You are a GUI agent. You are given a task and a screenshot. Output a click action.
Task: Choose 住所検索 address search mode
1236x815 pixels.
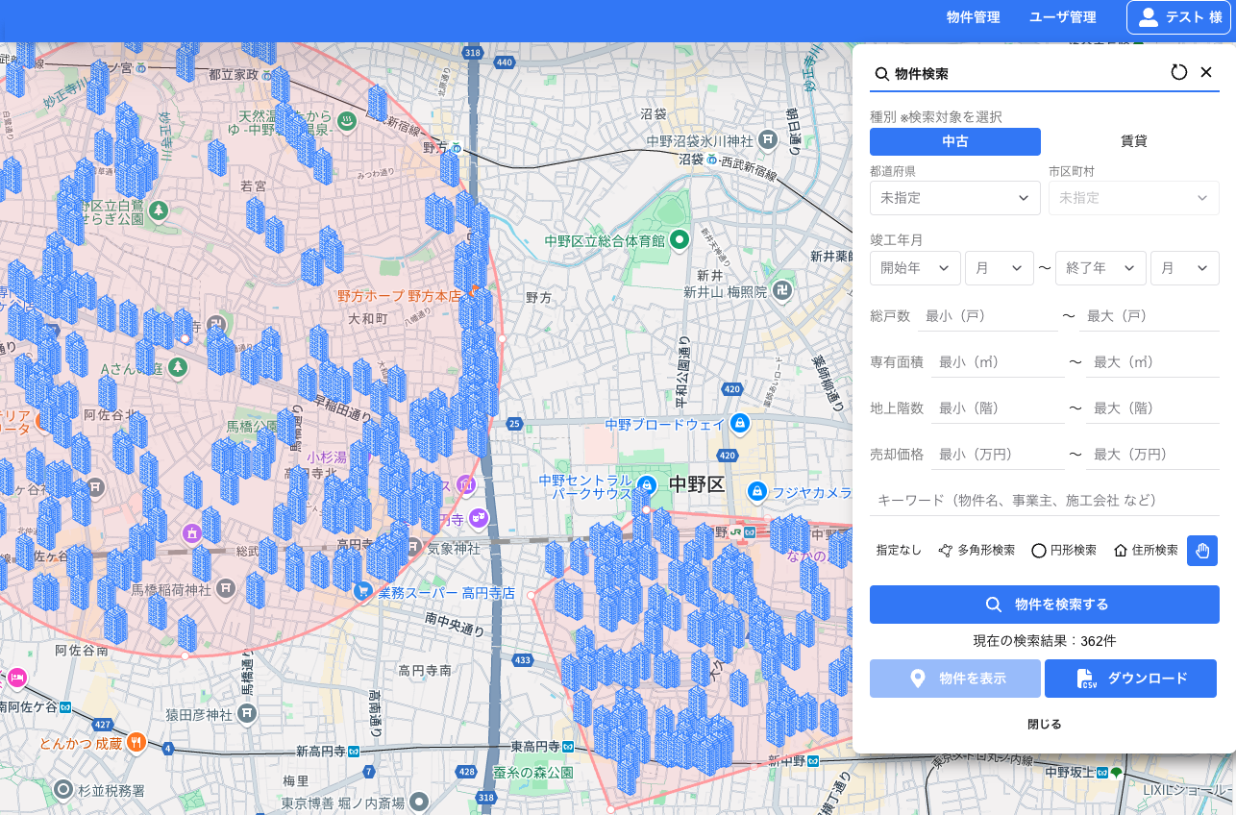[x=1146, y=551]
